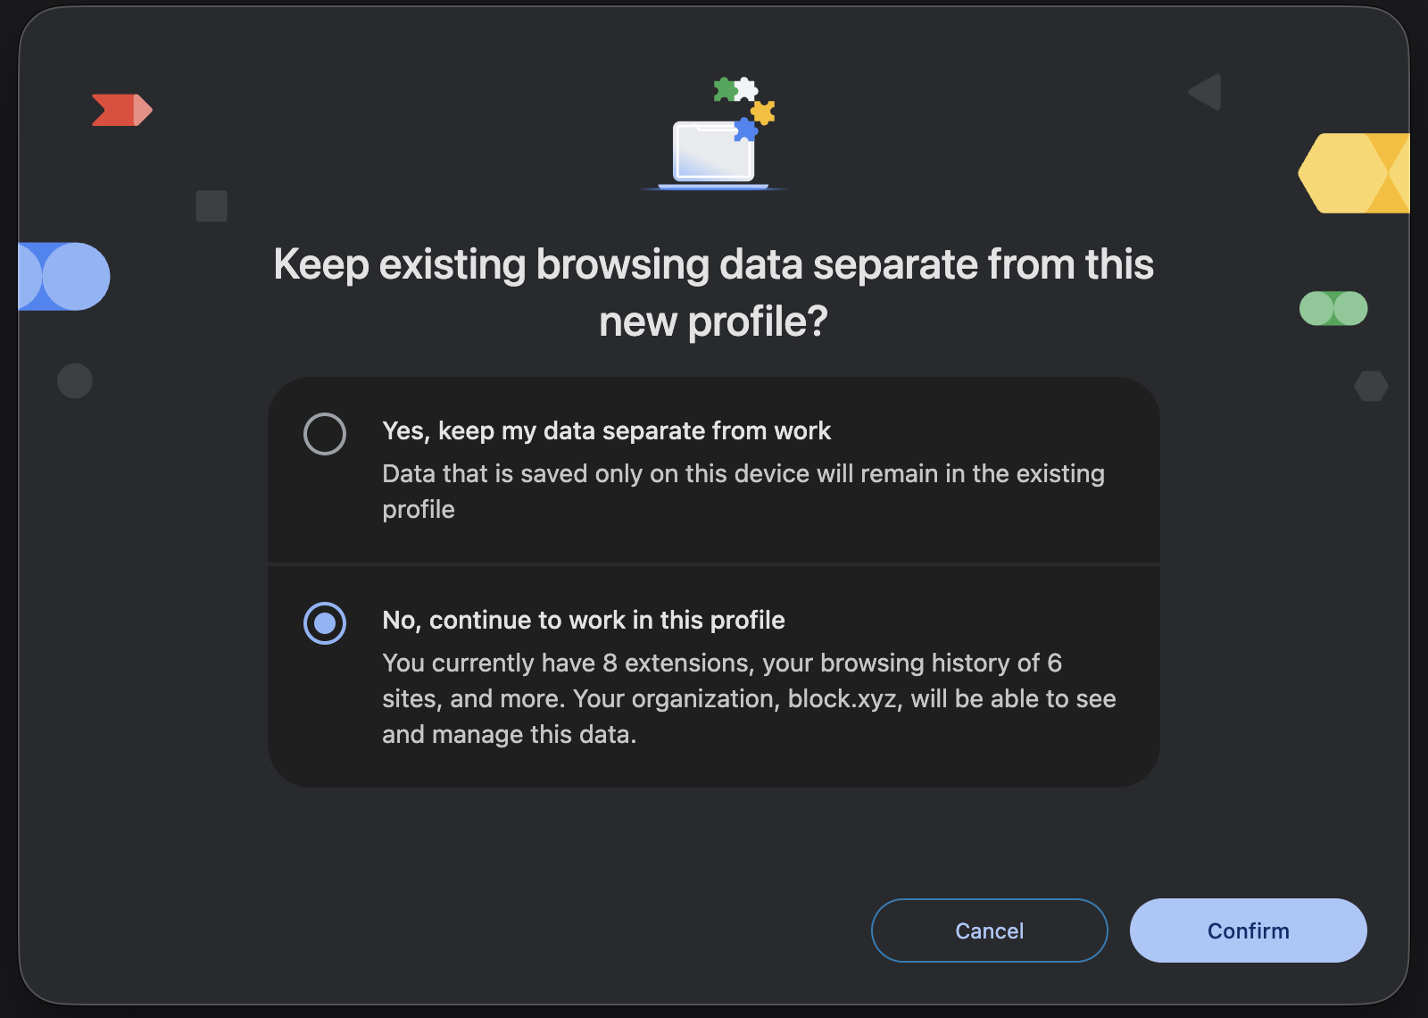Viewport: 1428px width, 1018px height.
Task: Click the Confirm button
Action: 1249,930
